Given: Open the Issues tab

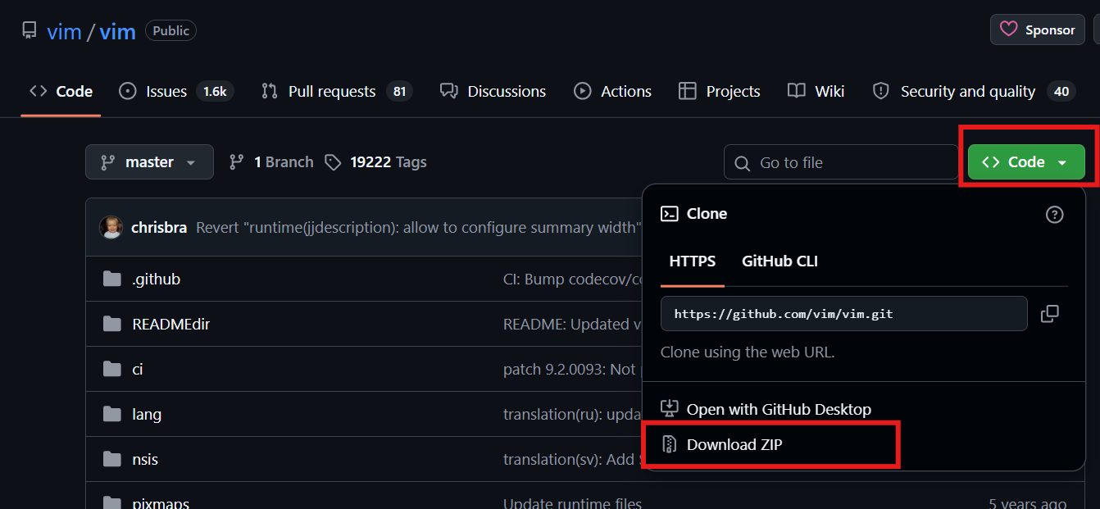Looking at the screenshot, I should [x=176, y=91].
